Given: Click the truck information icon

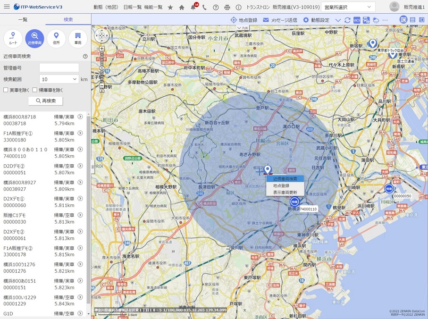Looking at the screenshot, I should tap(366, 20).
